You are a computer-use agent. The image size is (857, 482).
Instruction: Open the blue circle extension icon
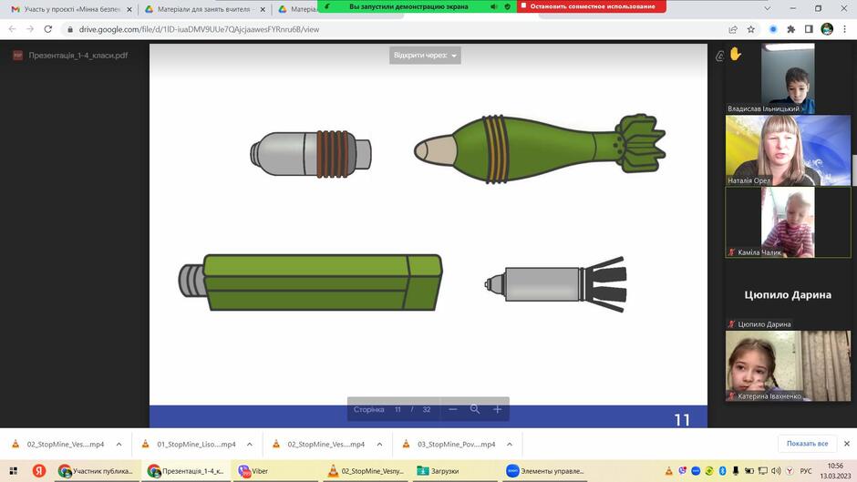click(773, 29)
